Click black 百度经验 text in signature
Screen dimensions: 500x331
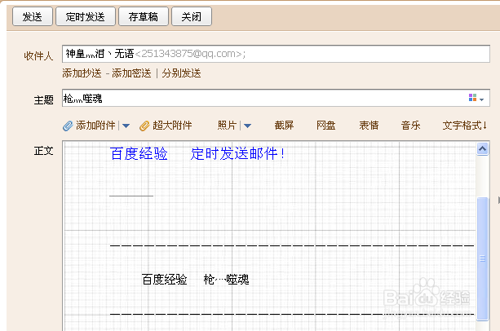coord(164,280)
